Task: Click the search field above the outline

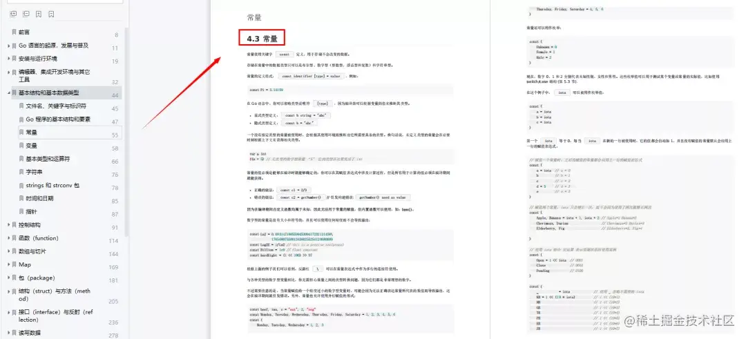Action: [x=64, y=2]
